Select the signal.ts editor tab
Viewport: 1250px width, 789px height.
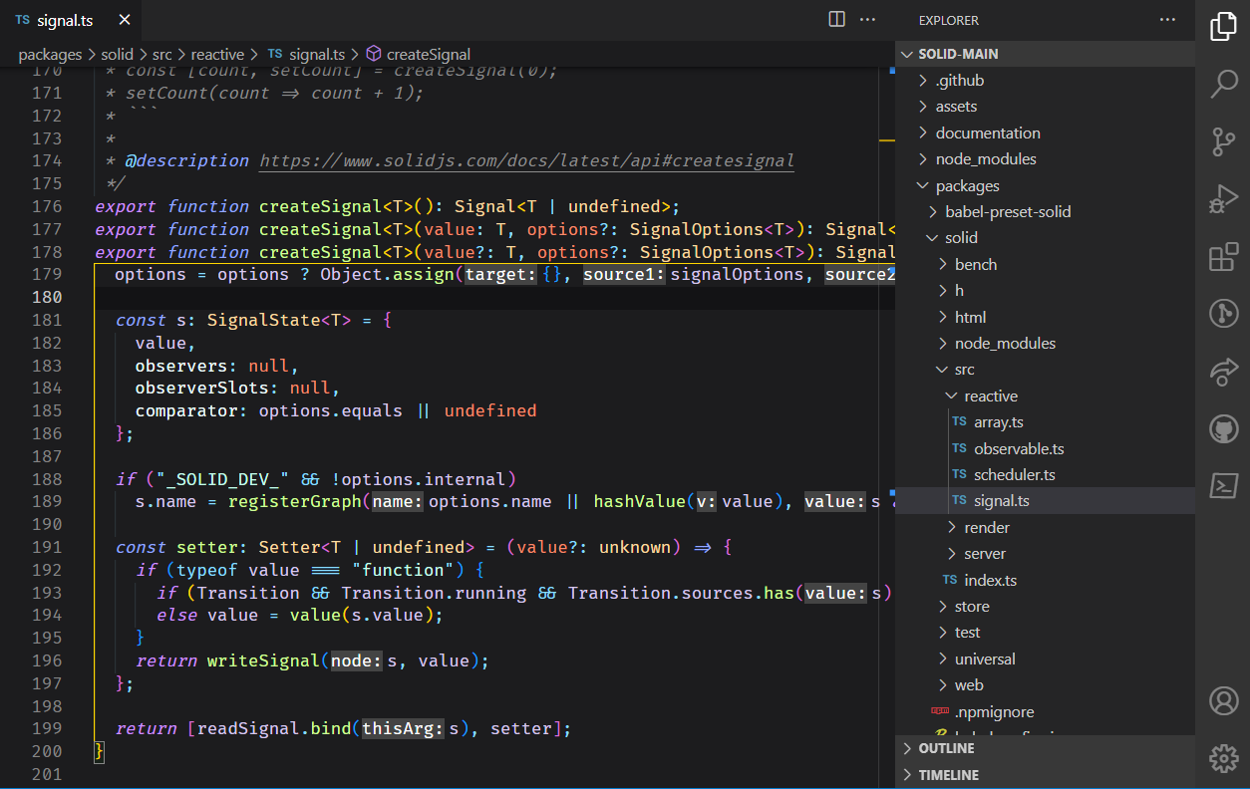pos(71,20)
